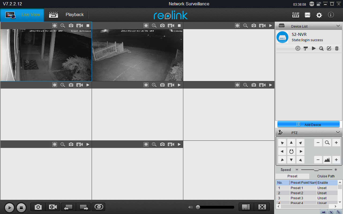Edit the S2-NVR device with pencil icon
Screen dimensions: 343x214
pyautogui.click(x=329, y=48)
